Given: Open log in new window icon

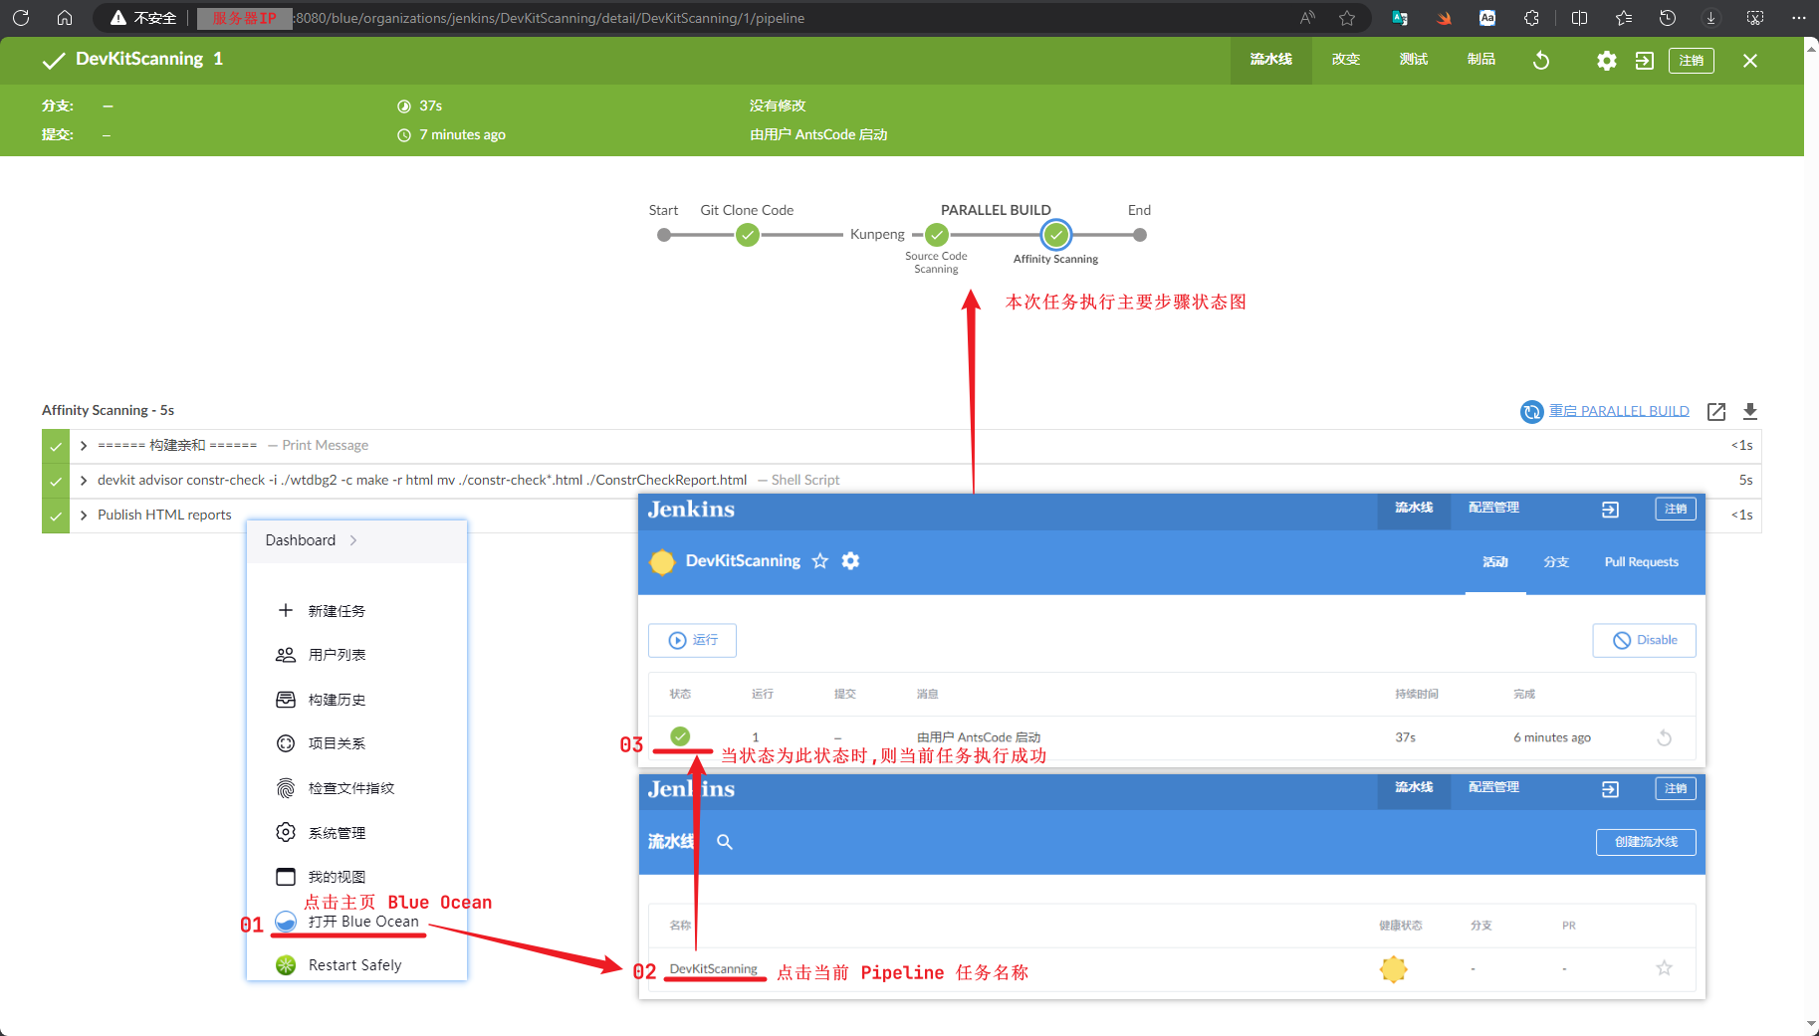Looking at the screenshot, I should 1716,411.
